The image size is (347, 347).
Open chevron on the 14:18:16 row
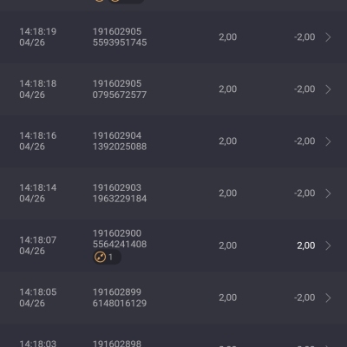[328, 141]
